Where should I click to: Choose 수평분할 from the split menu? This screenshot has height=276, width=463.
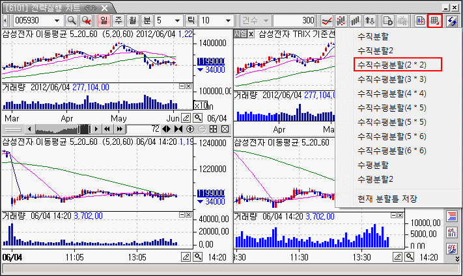pyautogui.click(x=372, y=164)
